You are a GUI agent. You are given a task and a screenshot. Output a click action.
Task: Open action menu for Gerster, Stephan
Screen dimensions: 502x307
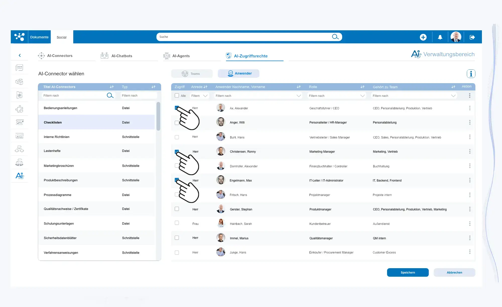tap(470, 209)
